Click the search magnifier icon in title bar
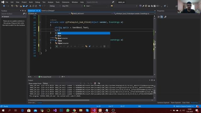The height and width of the screenshot is (113, 201). point(113,2)
